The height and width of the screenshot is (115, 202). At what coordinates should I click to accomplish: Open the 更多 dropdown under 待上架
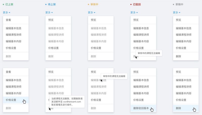click(x=49, y=12)
